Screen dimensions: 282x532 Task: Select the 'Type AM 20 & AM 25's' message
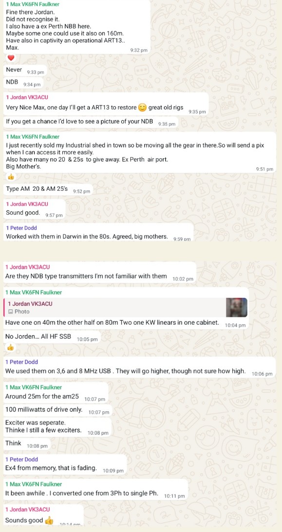(48, 189)
